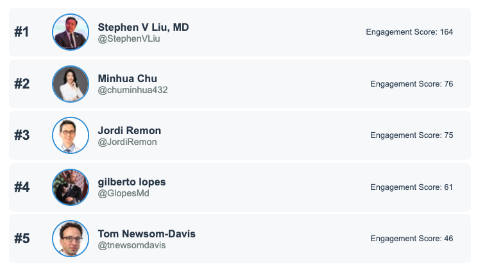Screen dimensions: 485x272
Task: Click Stephen V Liu's profile avatar
Action: point(71,32)
